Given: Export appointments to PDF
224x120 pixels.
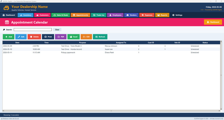Looking at the screenshot, I should coord(61,37).
